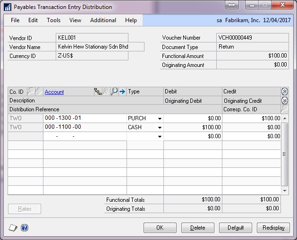This screenshot has height=240, width=297.
Task: Click the PURCH type value
Action: pos(137,118)
